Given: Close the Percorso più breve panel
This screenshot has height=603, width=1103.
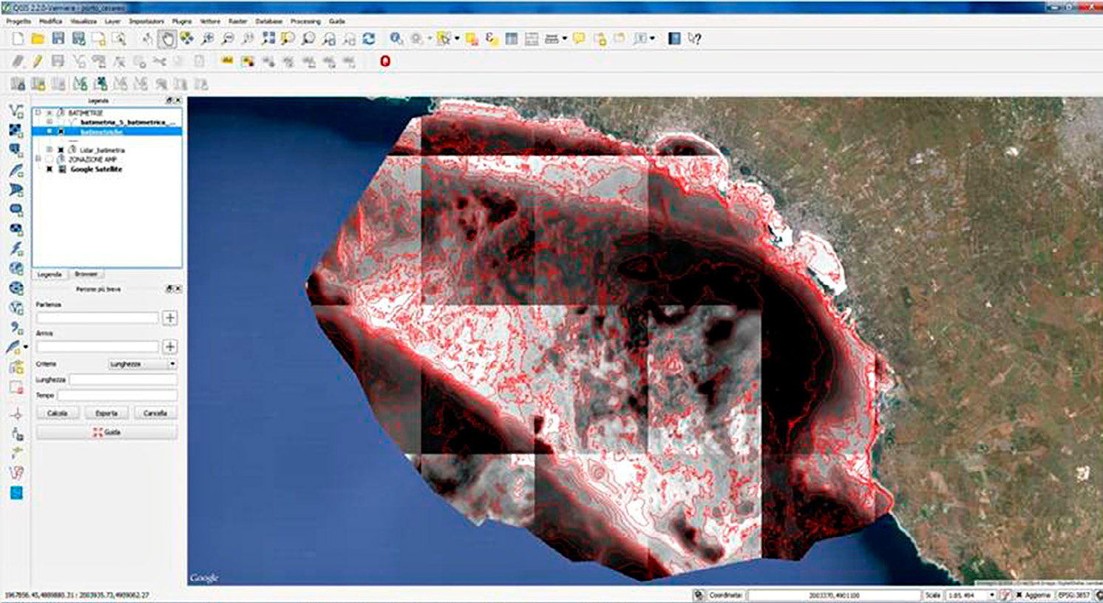Looking at the screenshot, I should [177, 289].
